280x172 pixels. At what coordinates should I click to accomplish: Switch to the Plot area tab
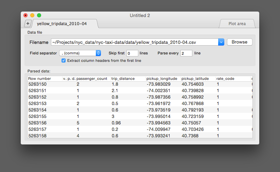pos(237,23)
